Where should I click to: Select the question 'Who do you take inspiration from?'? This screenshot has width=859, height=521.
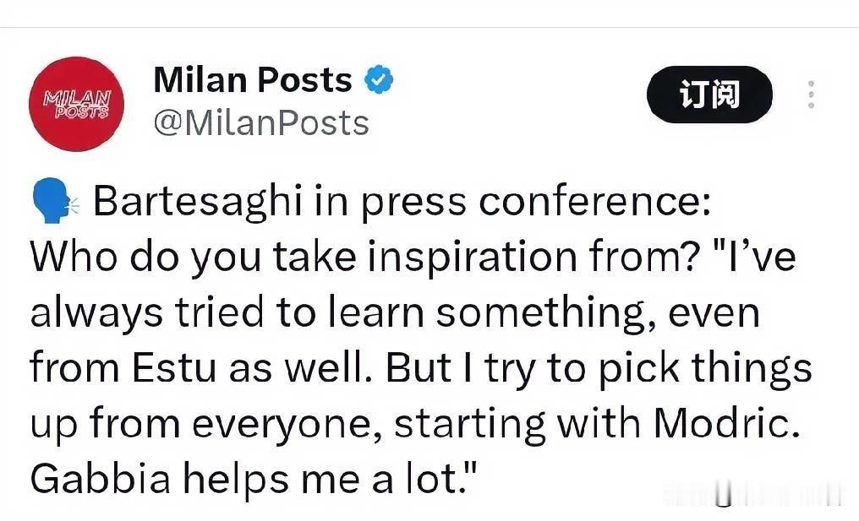pyautogui.click(x=366, y=257)
